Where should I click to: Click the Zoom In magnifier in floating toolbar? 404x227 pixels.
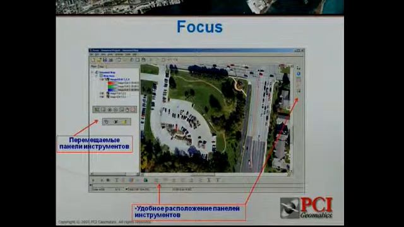coord(109,110)
